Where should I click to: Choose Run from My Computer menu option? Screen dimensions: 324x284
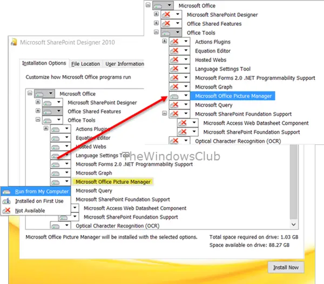[36, 191]
